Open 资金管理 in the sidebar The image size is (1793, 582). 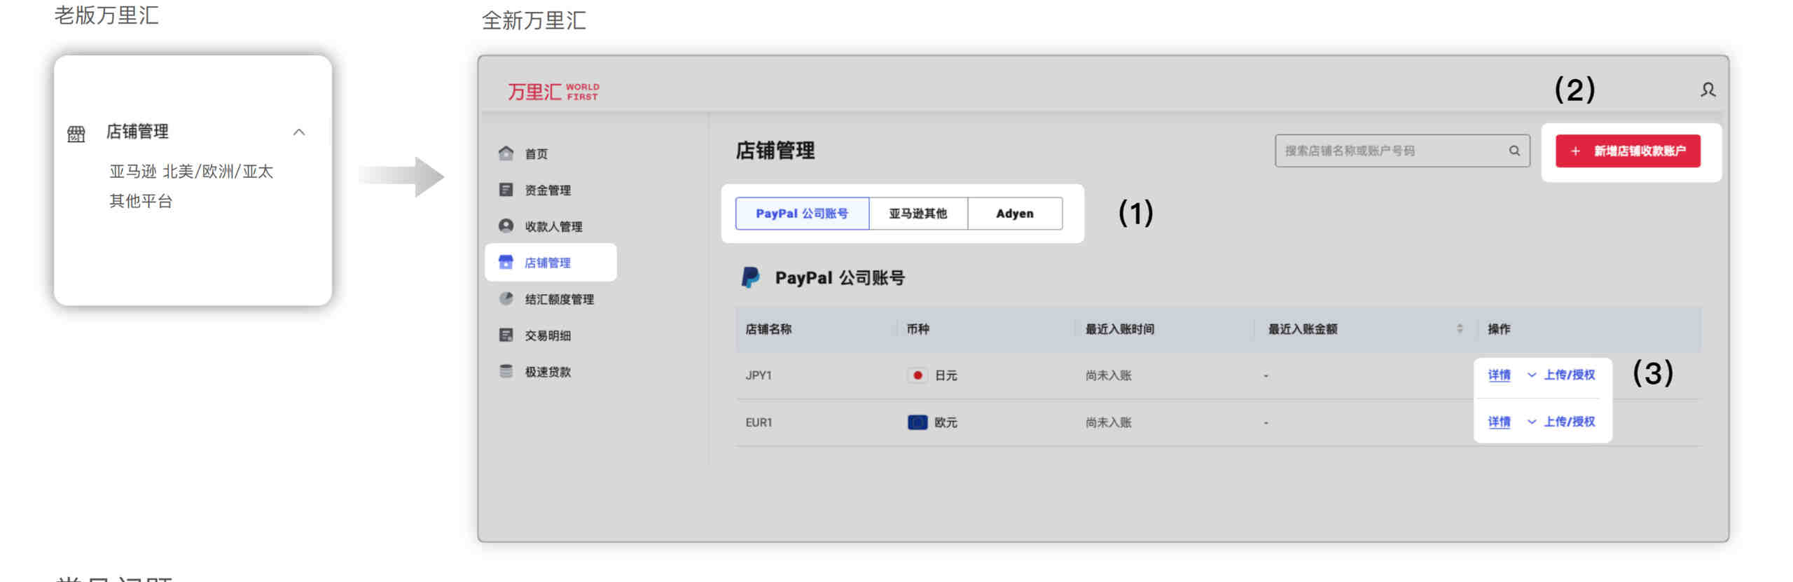[548, 190]
